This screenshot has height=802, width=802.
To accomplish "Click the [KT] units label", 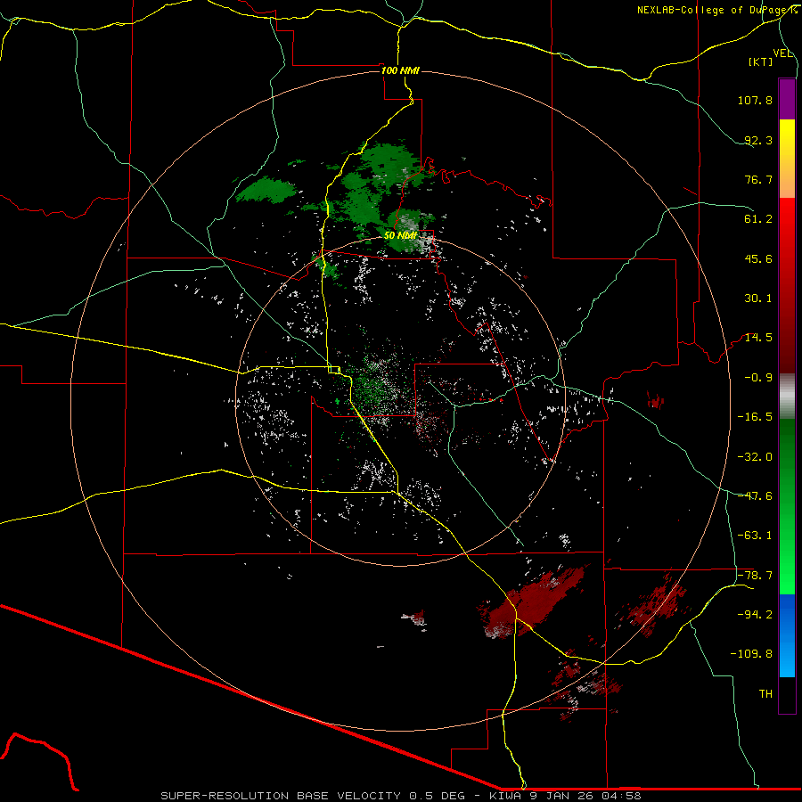I will click(761, 61).
